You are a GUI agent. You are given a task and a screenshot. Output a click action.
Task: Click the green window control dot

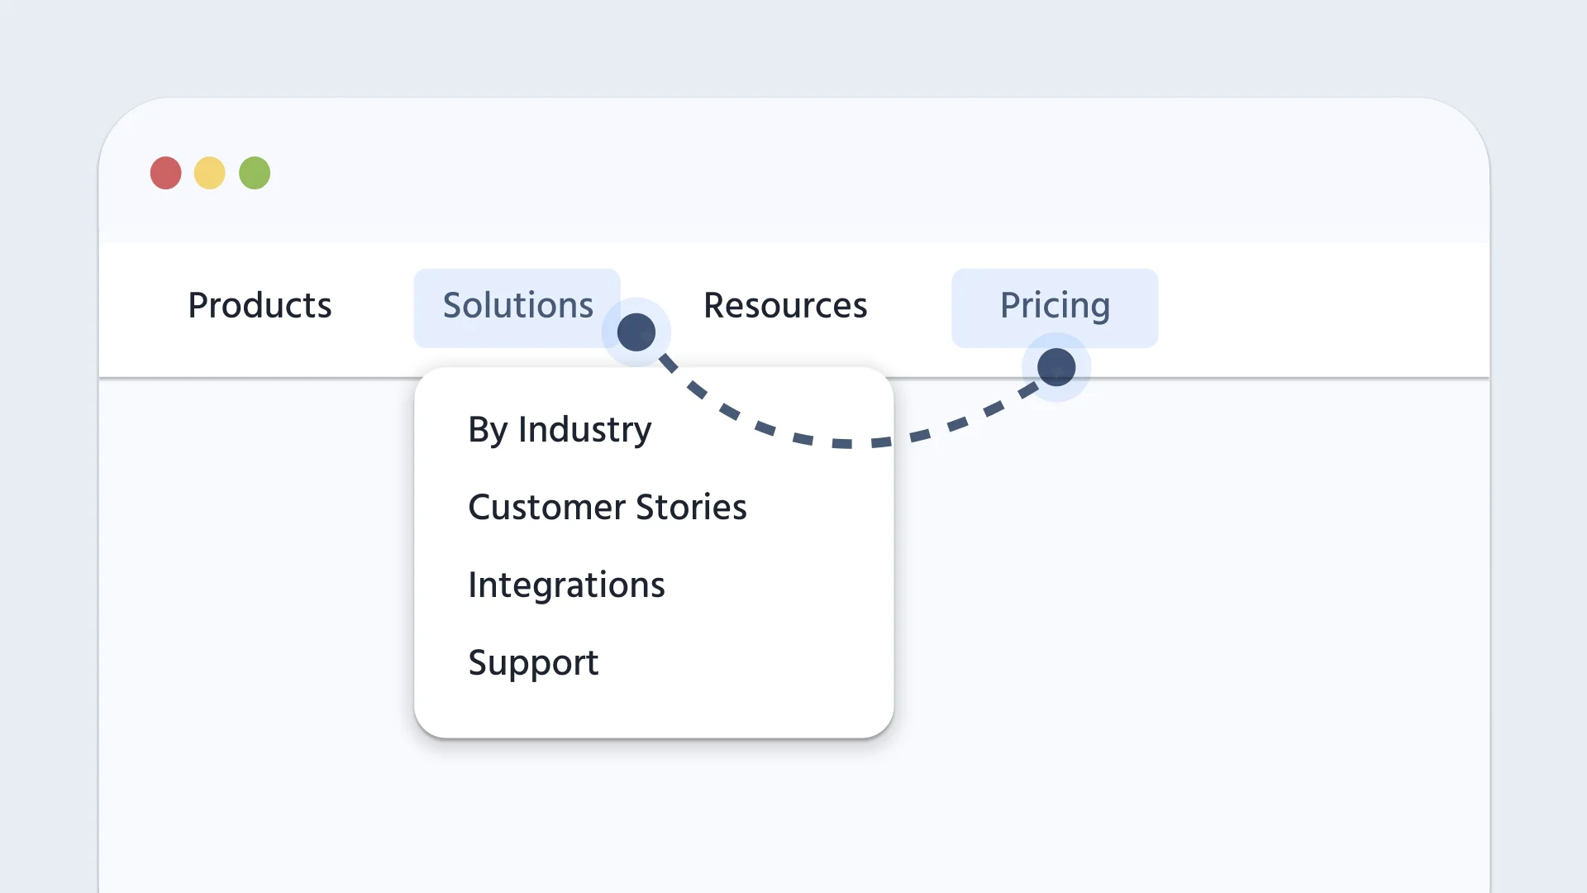point(255,173)
